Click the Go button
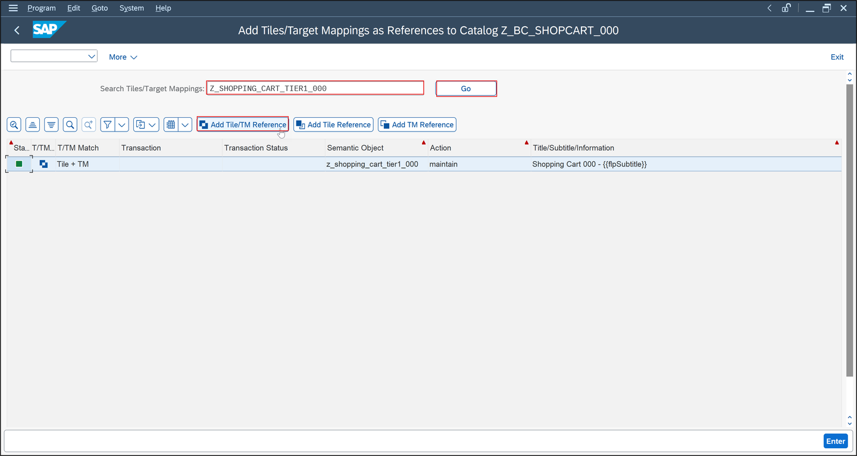The width and height of the screenshot is (857, 456). pos(466,89)
